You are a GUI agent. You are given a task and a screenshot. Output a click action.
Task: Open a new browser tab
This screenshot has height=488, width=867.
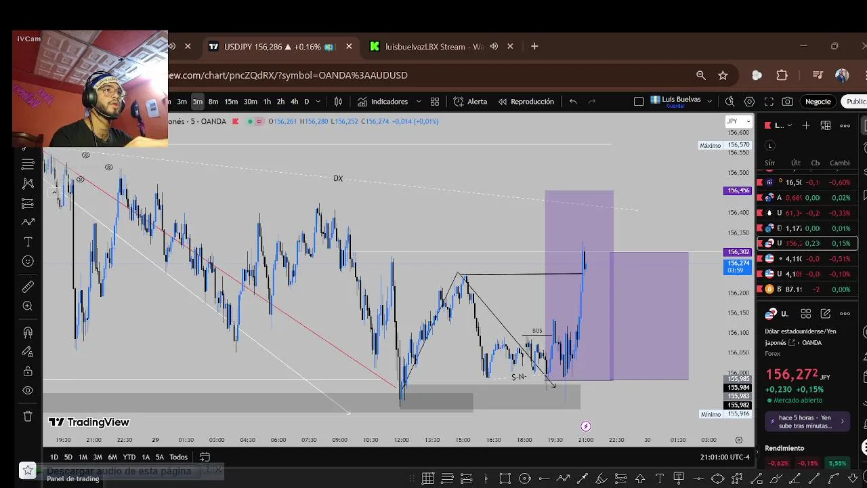tap(534, 47)
